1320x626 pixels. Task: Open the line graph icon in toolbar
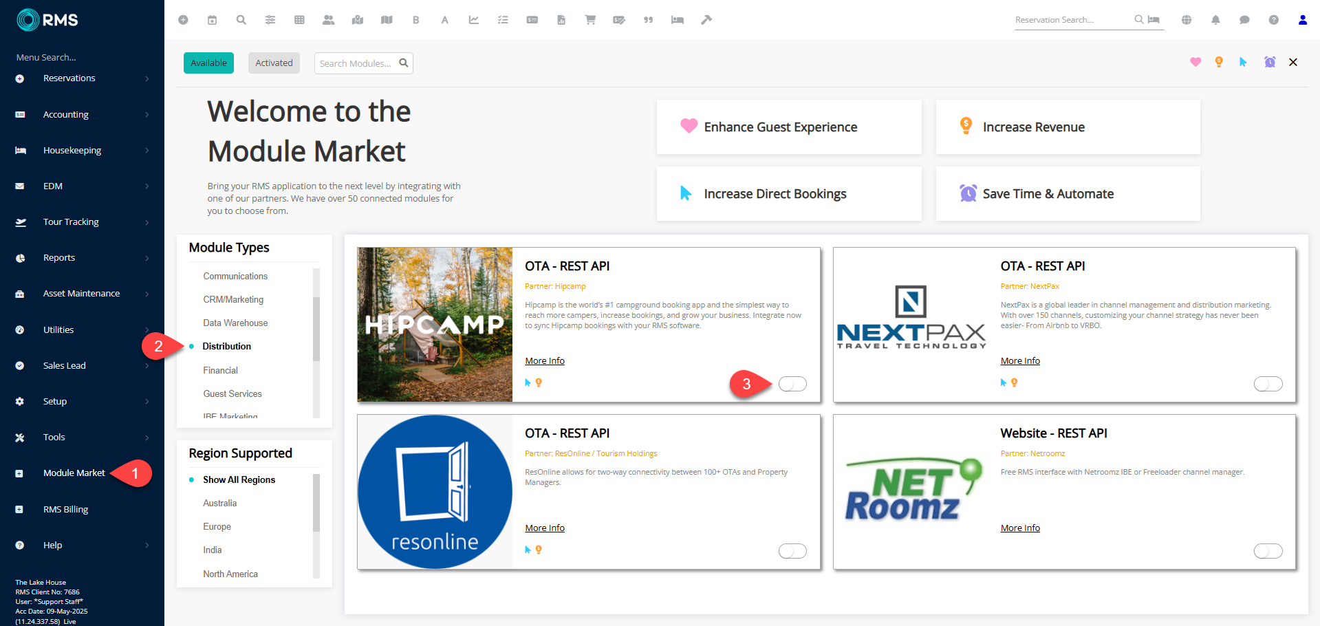click(x=474, y=20)
